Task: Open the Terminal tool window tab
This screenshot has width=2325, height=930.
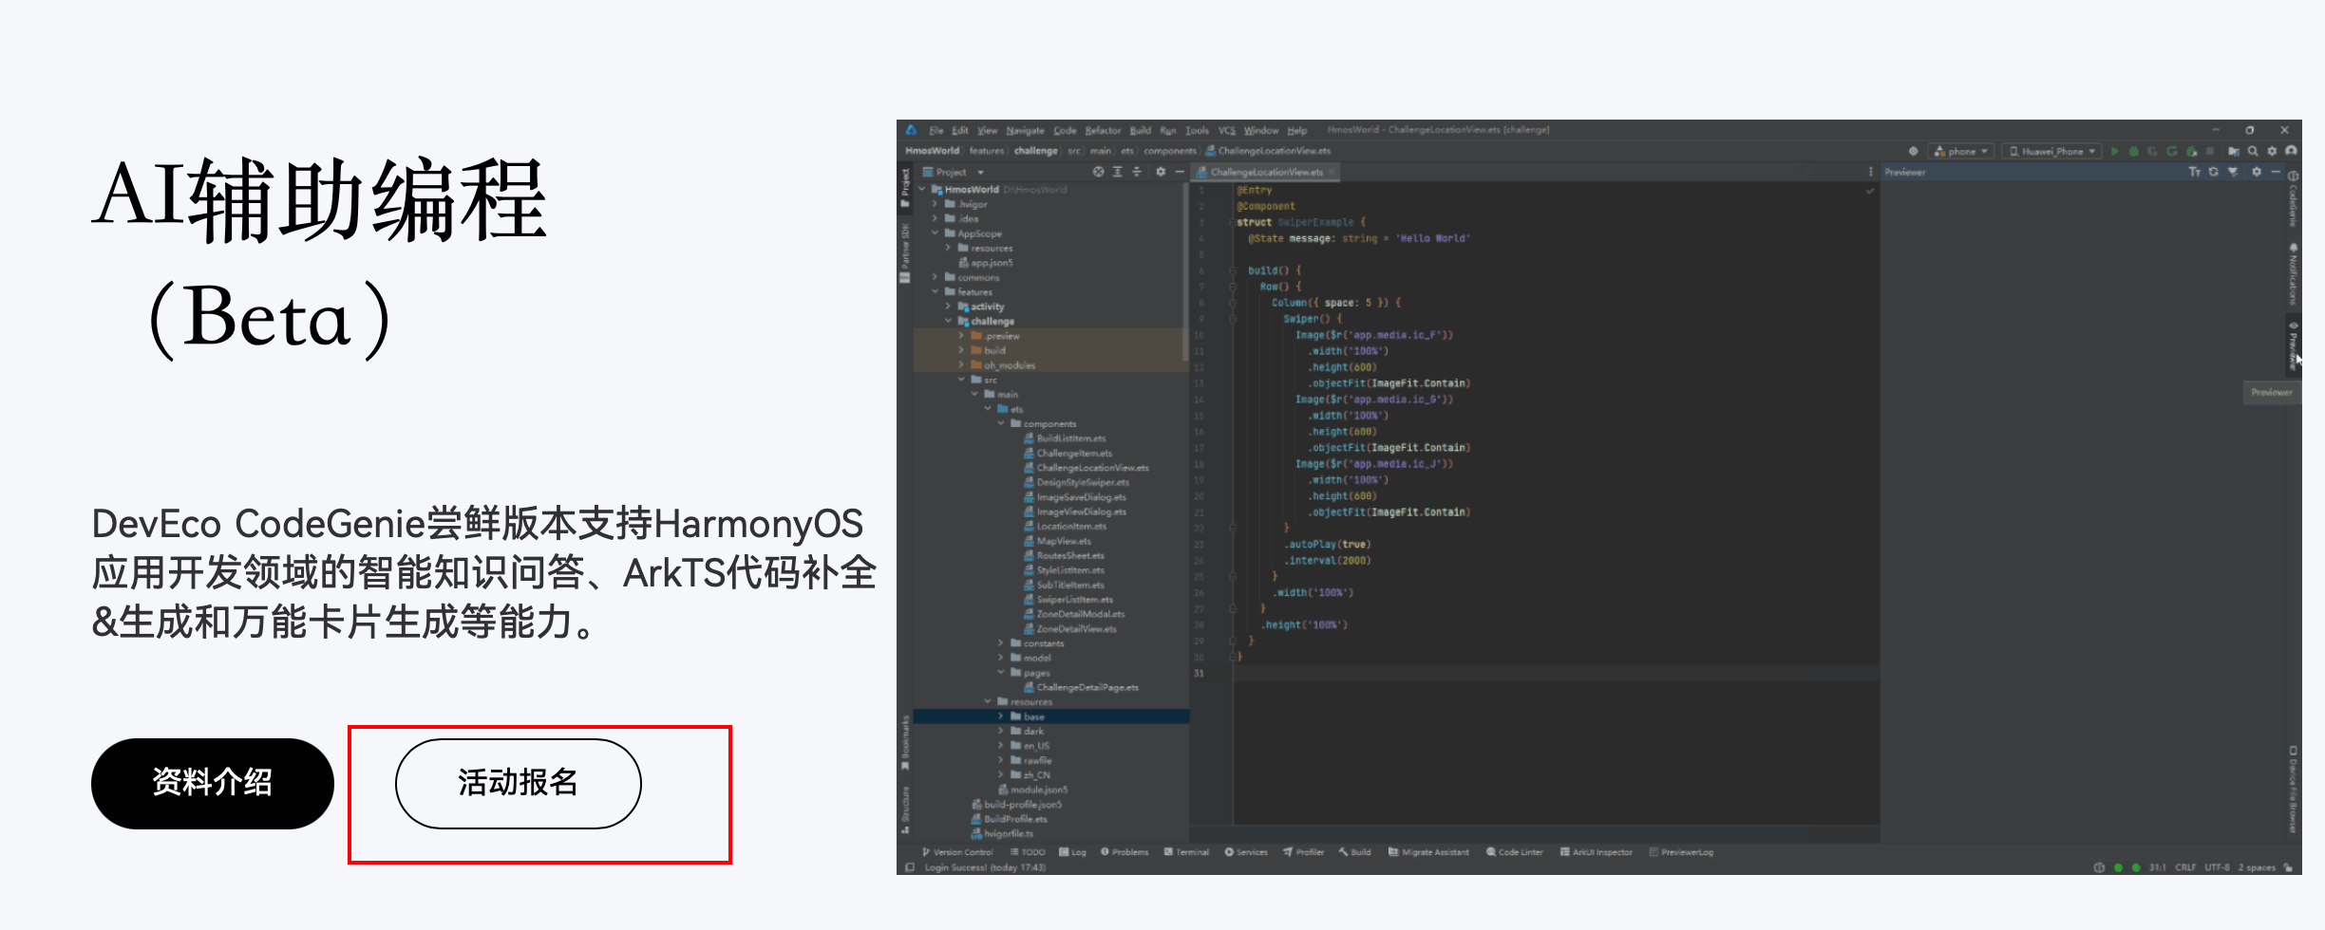Action: click(1187, 852)
